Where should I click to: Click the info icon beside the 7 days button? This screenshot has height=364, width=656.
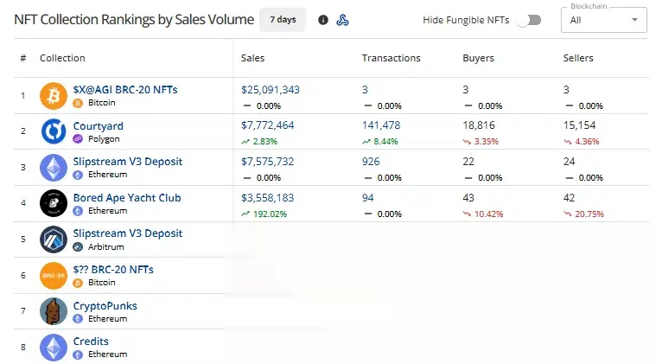point(323,20)
